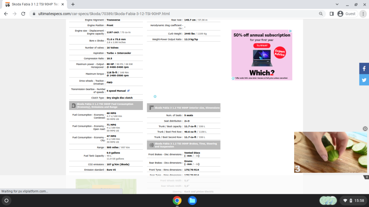Toggle the side panel icon

(x=332, y=14)
